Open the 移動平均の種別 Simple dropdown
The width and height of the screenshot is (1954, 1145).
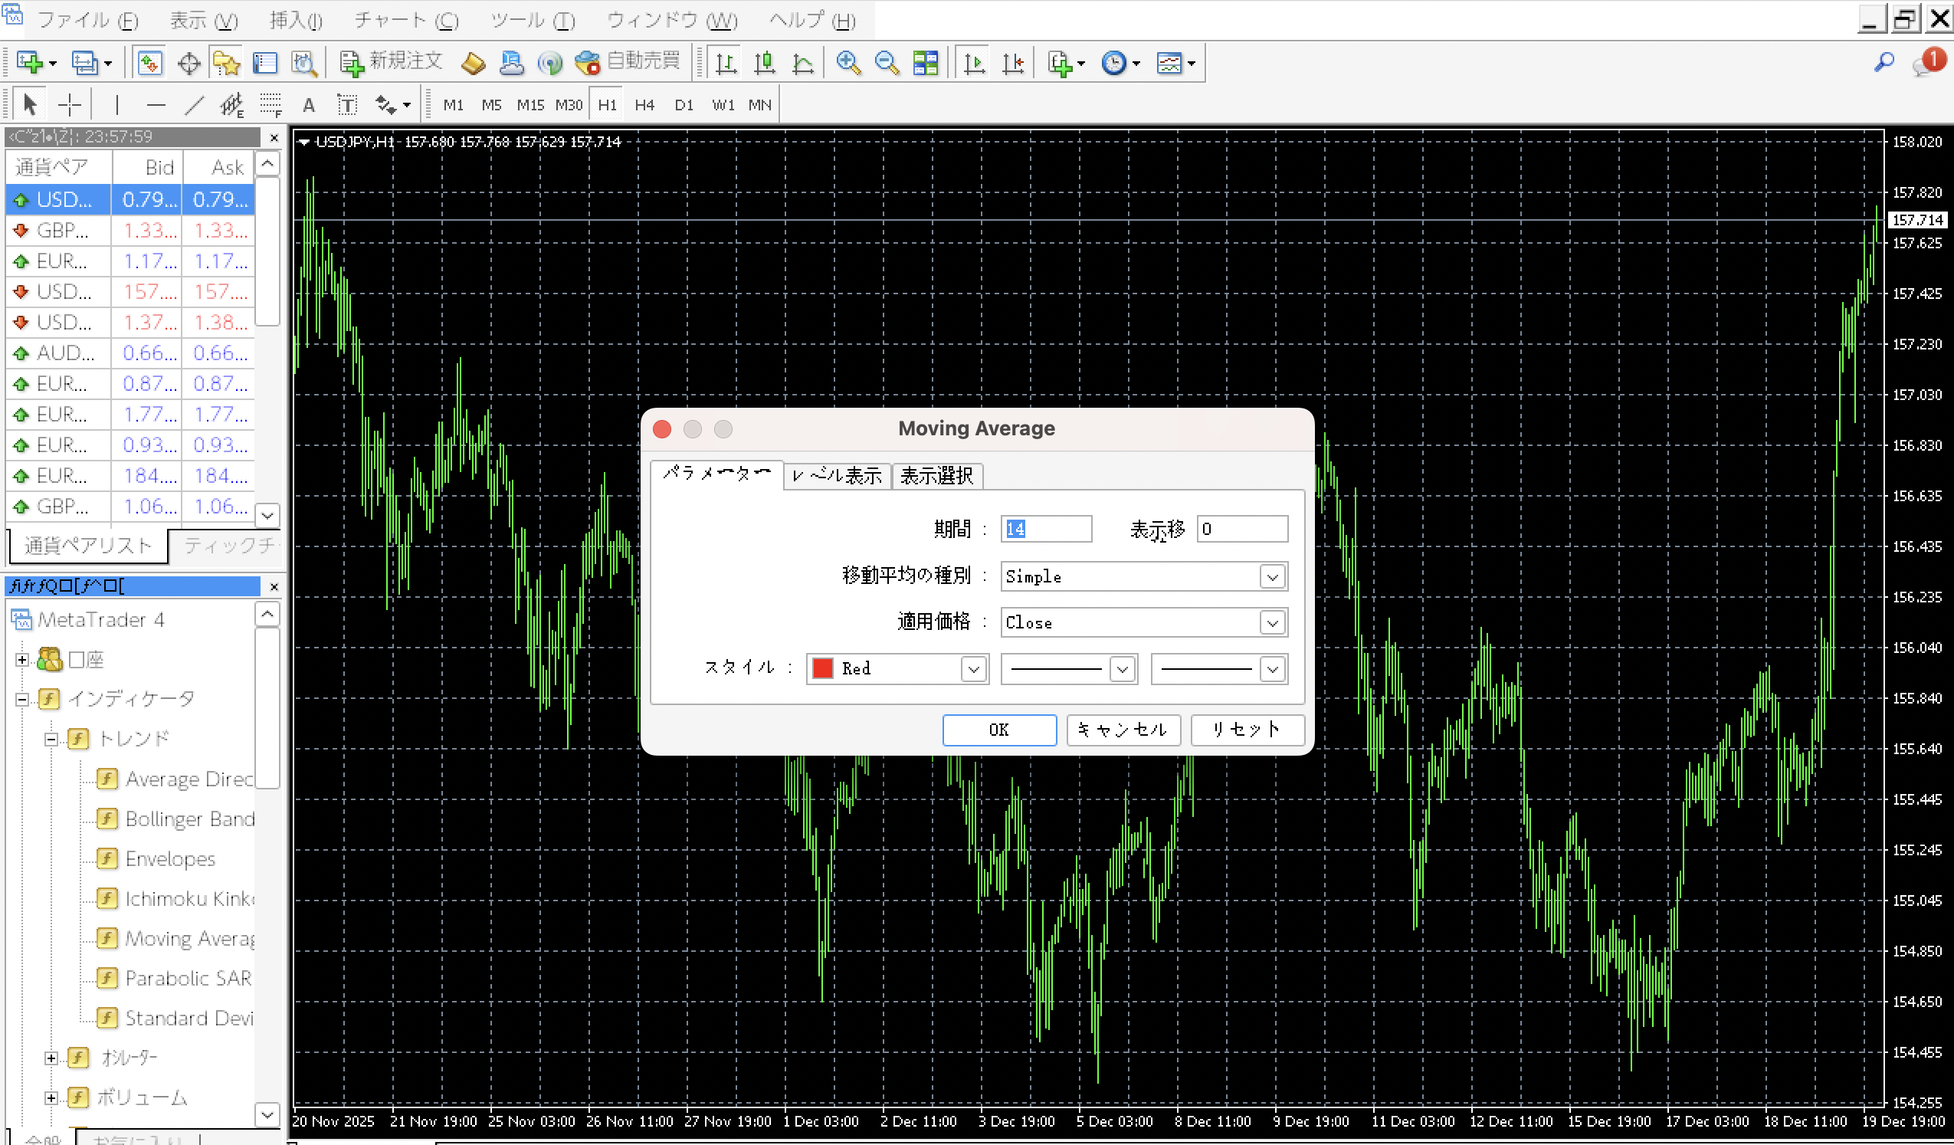tap(1272, 576)
